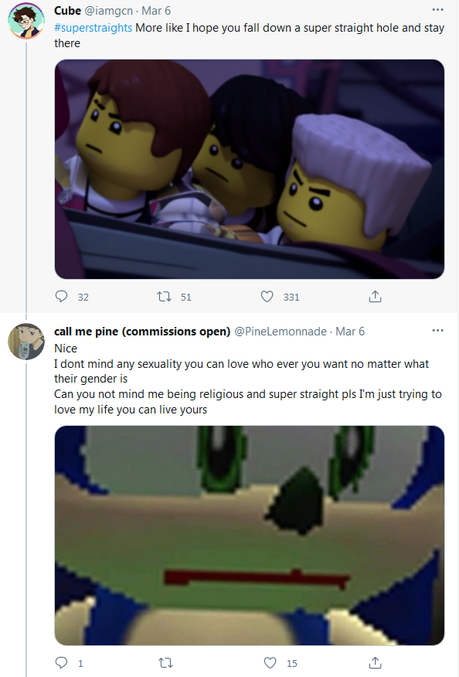Retweet Cube's superstraights tweet
The image size is (459, 677).
pyautogui.click(x=164, y=297)
